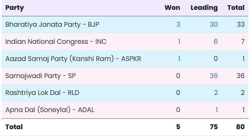Select the Samajwadi Party Total value
250x137 pixels.
[240, 76]
